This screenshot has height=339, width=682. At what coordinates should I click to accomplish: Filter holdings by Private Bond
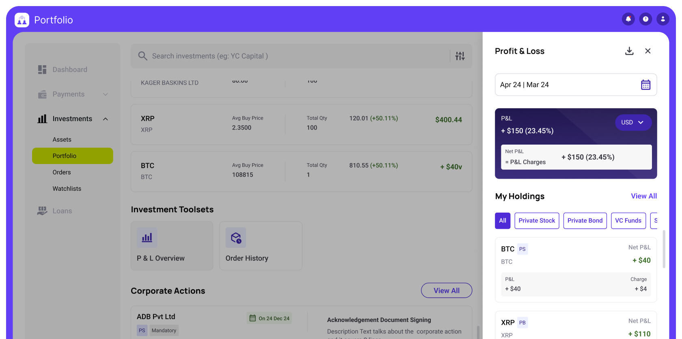pos(585,221)
